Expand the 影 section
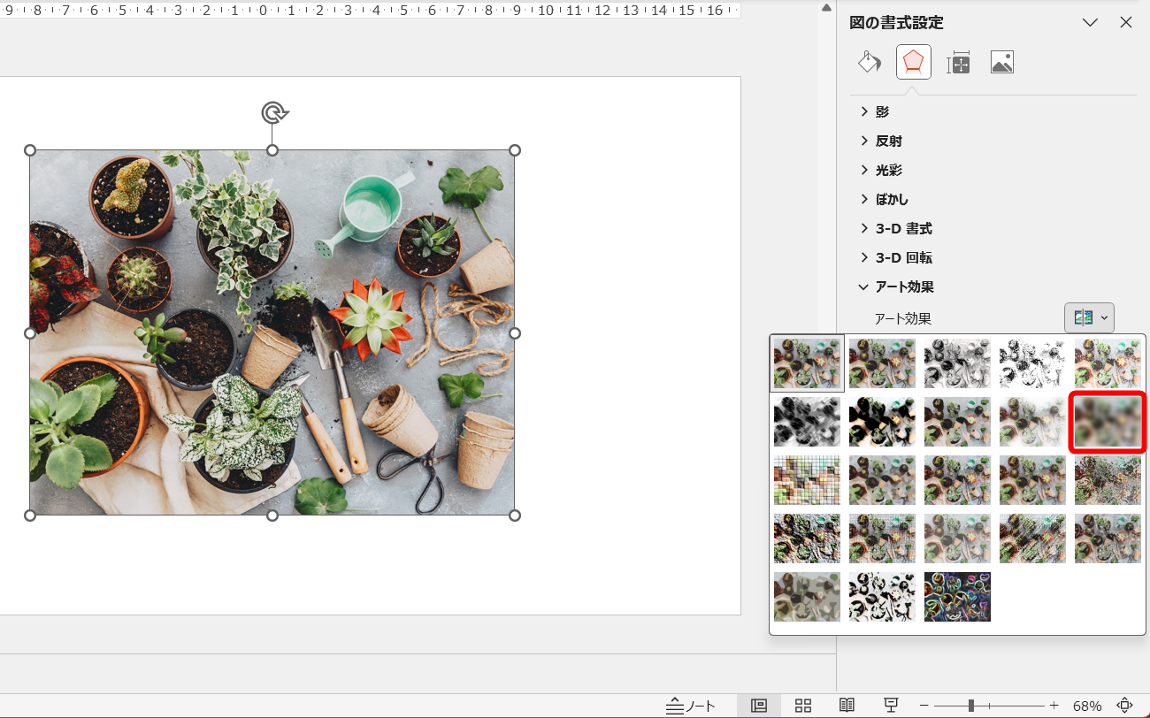 tap(882, 112)
